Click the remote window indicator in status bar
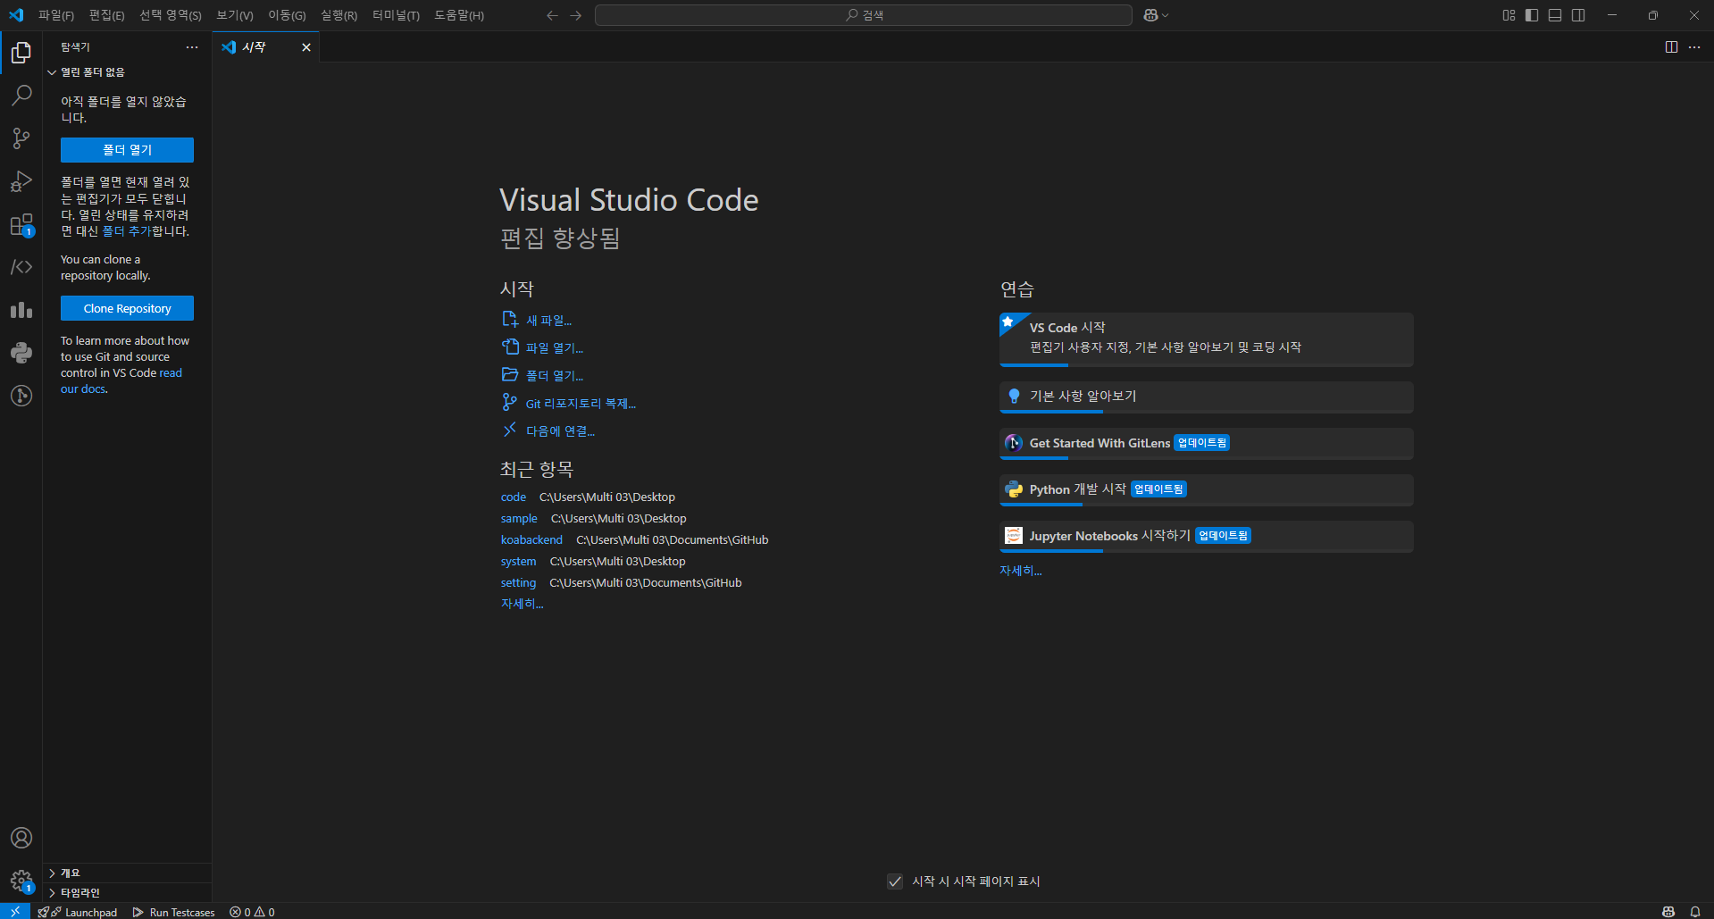The width and height of the screenshot is (1714, 919). (x=15, y=911)
